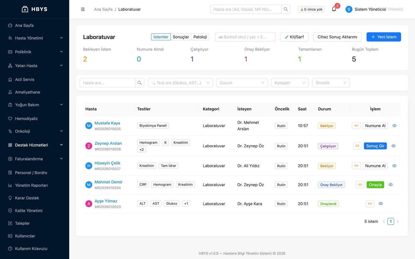Print barcode label for Mehmet Demir
The image size is (415, 259).
360,185
